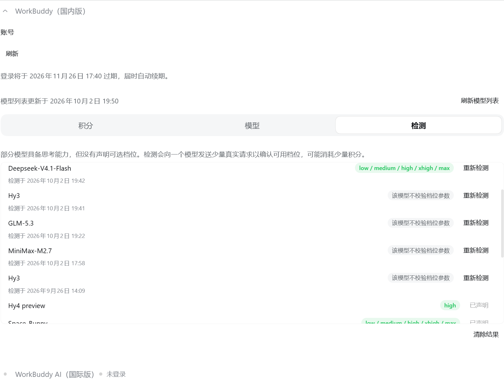Switch to the 积分 tab

[x=85, y=126]
